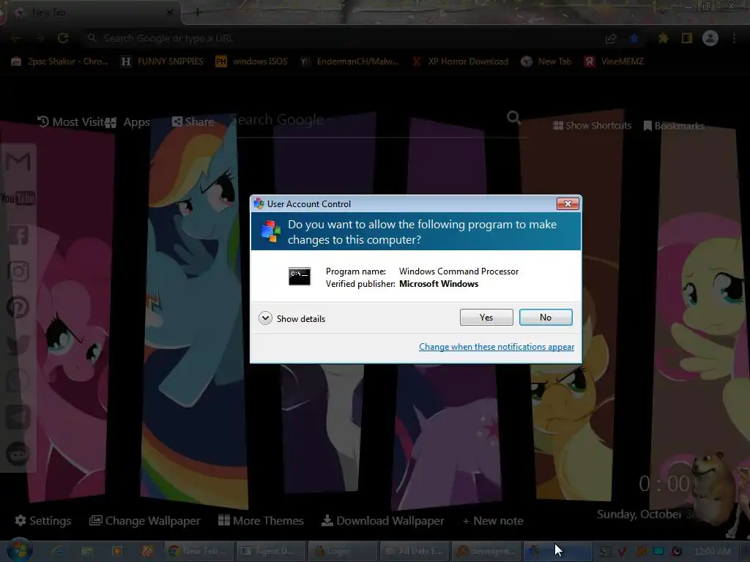Click the magnifier search icon on page
Screen dimensions: 750x562
[x=513, y=118]
